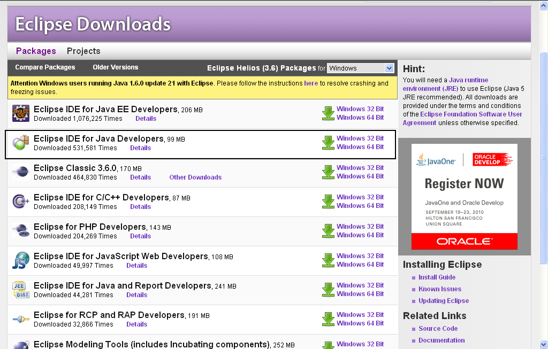Open the Updating Eclipse link
Image resolution: width=548 pixels, height=349 pixels.
pyautogui.click(x=444, y=301)
